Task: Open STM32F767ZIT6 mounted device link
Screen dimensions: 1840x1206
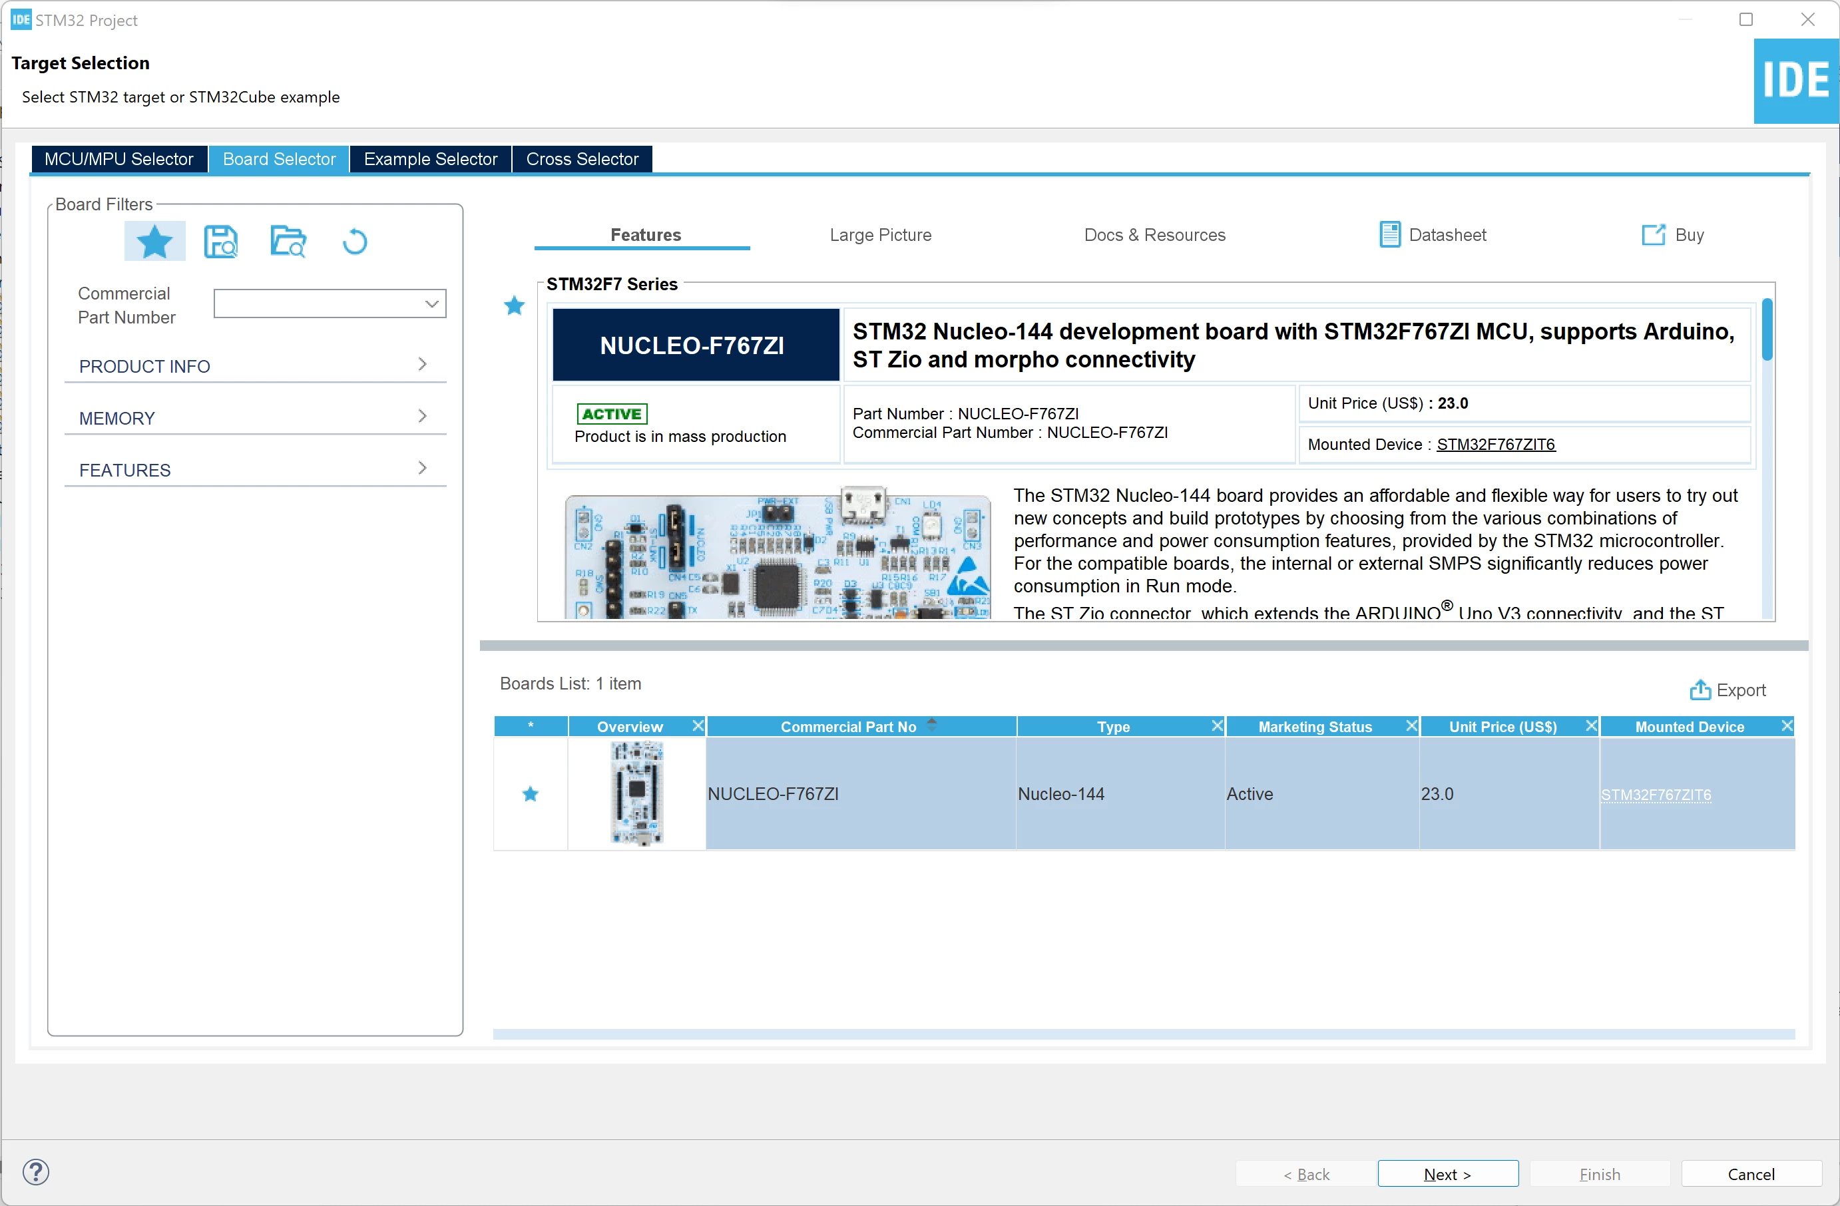Action: click(x=1496, y=445)
